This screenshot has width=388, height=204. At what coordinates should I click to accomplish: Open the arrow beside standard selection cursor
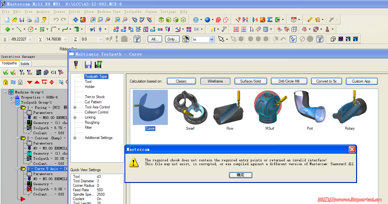click(x=227, y=39)
